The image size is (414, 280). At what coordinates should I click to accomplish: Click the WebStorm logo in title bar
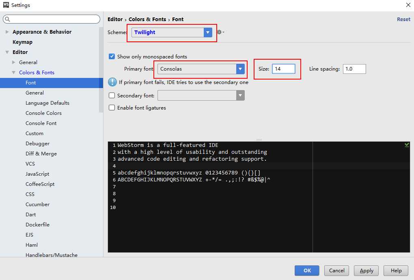click(6, 5)
